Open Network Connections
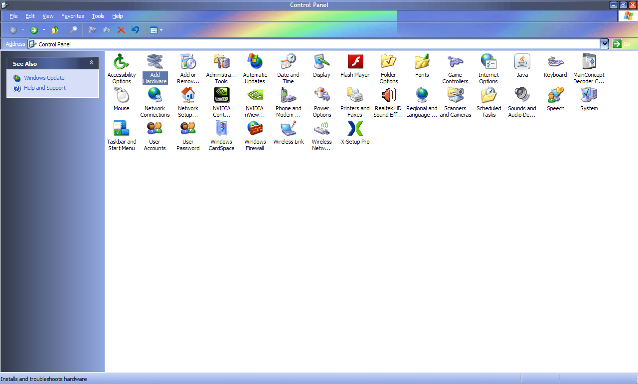Screen dimensions: 638x384 click(x=155, y=102)
